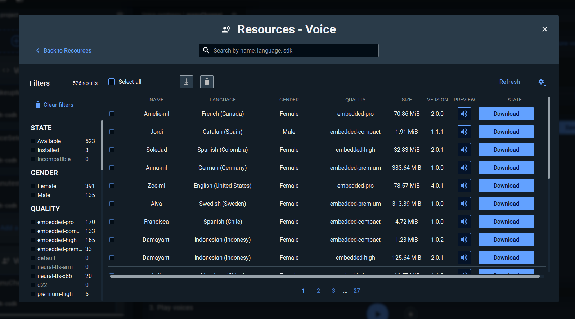Preview the Alva Swedish voice
The width and height of the screenshot is (575, 319).
point(464,204)
